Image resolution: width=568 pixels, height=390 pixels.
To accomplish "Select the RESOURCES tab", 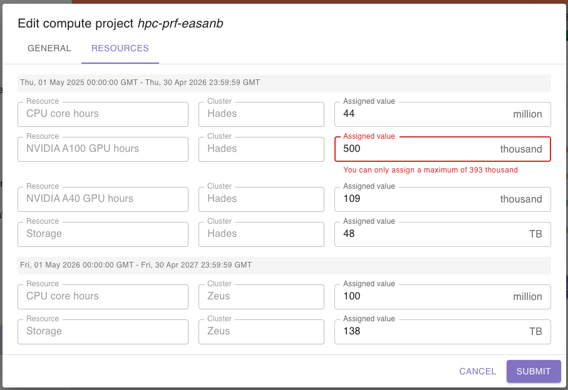I will (120, 48).
